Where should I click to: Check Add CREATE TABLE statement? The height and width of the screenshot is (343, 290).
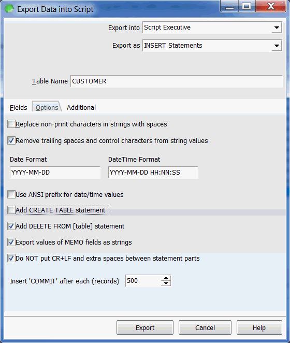11,210
